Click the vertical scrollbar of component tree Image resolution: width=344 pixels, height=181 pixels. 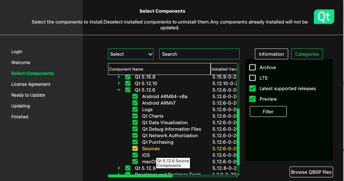[238, 136]
